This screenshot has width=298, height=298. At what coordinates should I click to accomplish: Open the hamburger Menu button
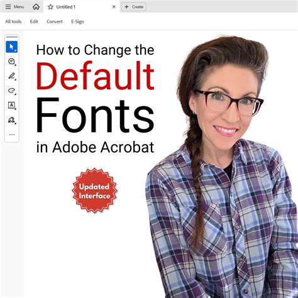tap(14, 7)
